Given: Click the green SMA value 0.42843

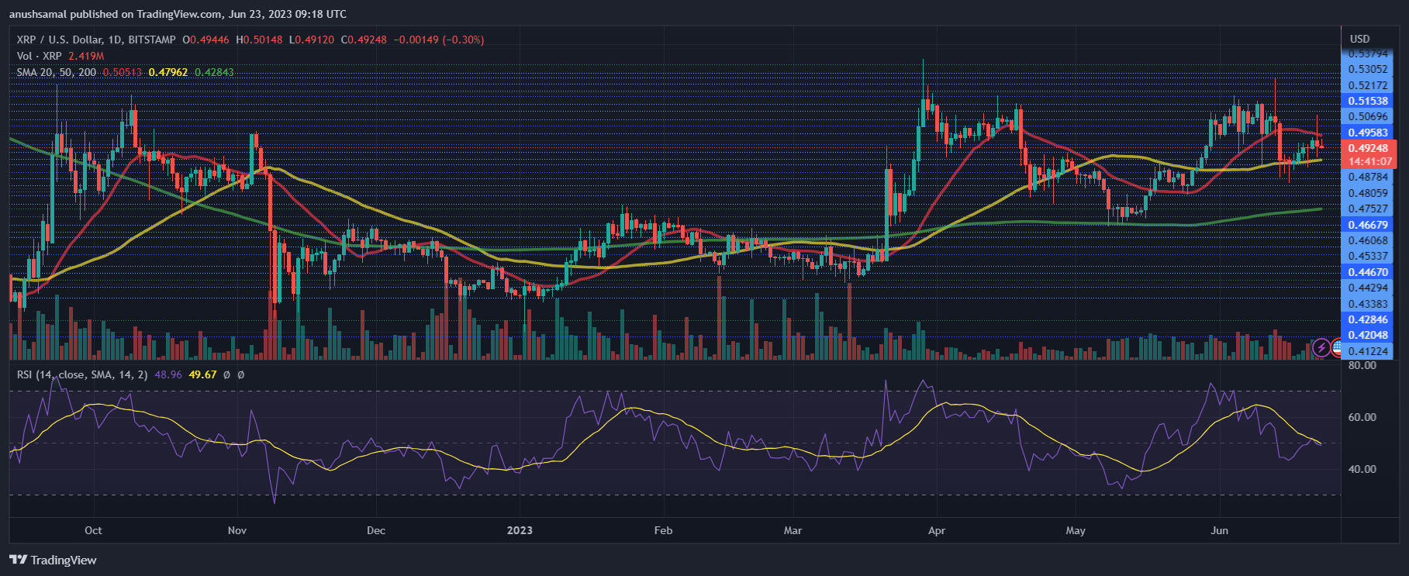Looking at the screenshot, I should pyautogui.click(x=214, y=72).
